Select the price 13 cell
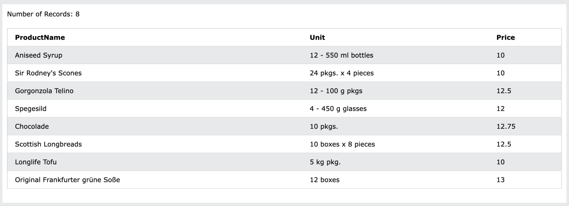The height and width of the screenshot is (206, 569). click(x=500, y=180)
